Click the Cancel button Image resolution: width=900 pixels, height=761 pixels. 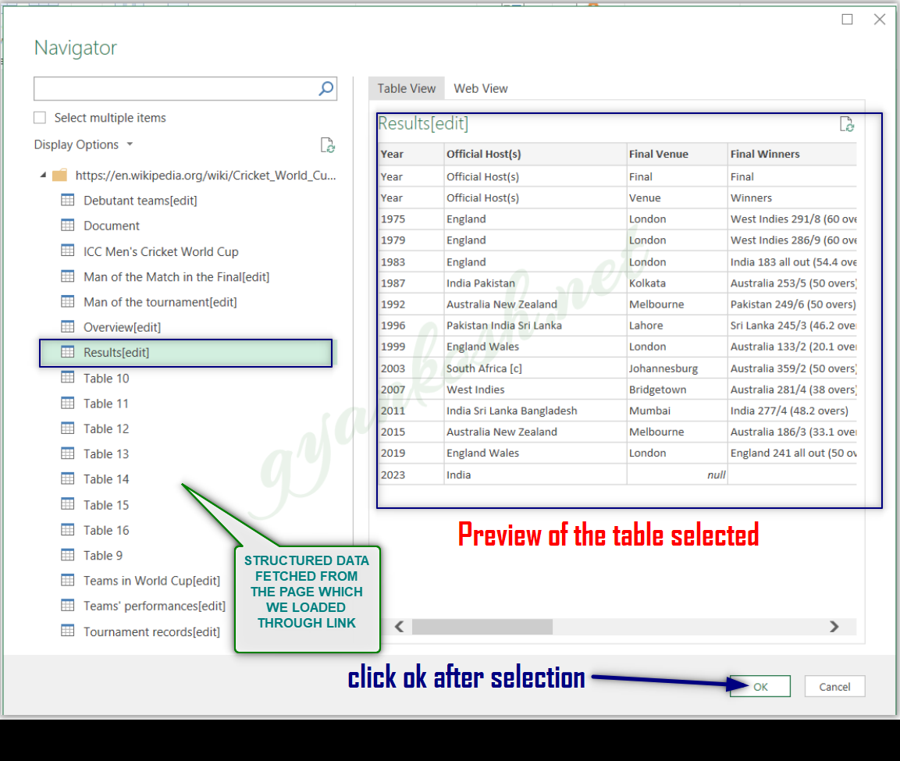coord(834,686)
